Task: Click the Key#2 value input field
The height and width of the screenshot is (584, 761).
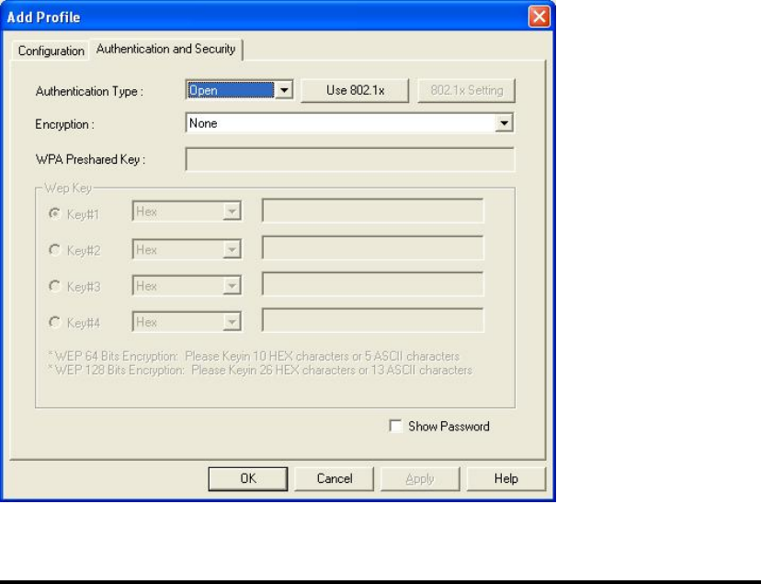Action: coord(373,248)
